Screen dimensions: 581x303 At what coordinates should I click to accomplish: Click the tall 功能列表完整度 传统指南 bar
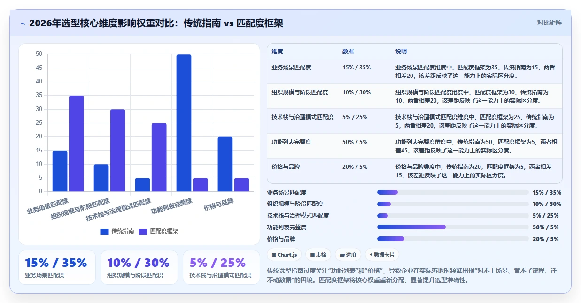[x=184, y=123]
